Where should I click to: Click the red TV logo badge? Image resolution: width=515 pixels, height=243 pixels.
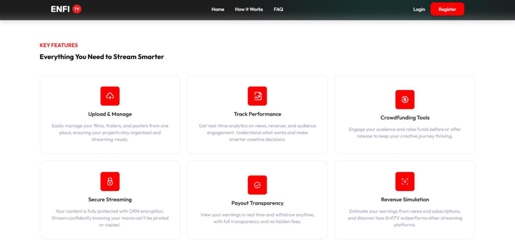(77, 9)
